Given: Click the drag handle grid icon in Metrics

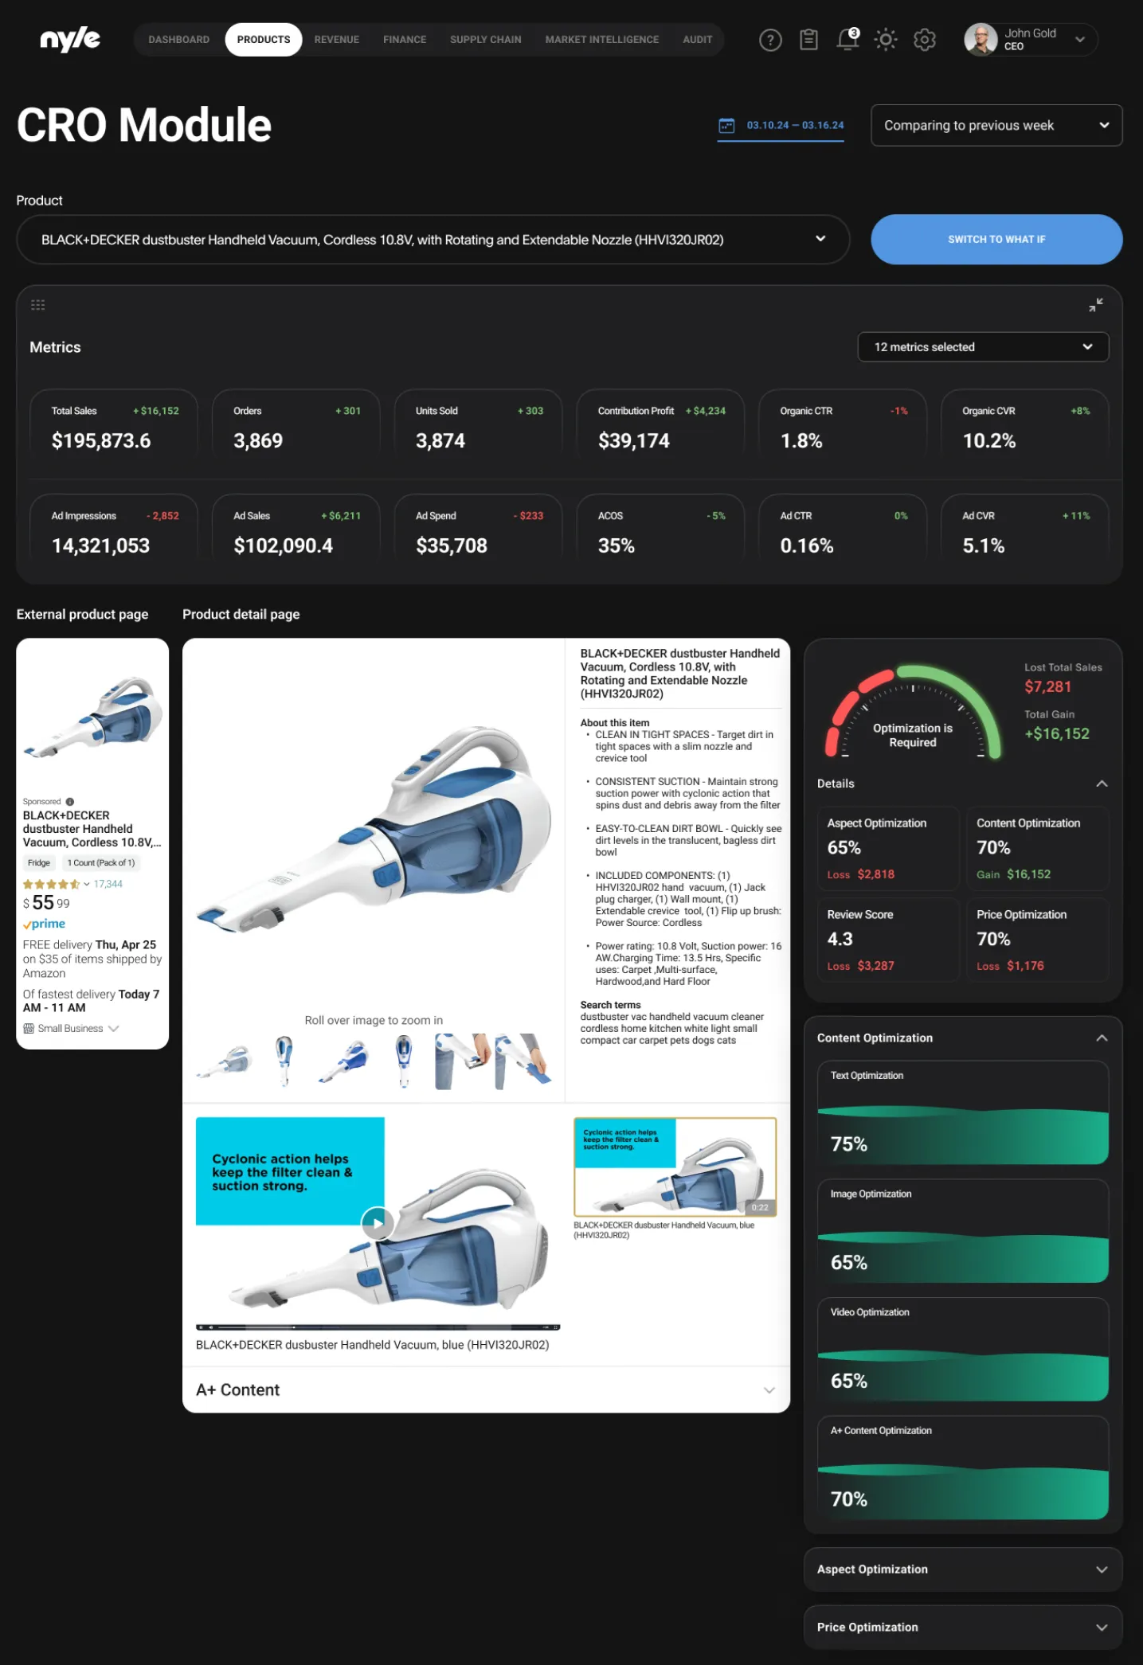Looking at the screenshot, I should [x=37, y=304].
